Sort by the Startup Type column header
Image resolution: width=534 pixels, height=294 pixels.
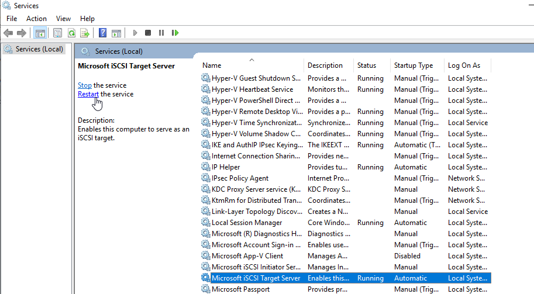click(x=417, y=65)
